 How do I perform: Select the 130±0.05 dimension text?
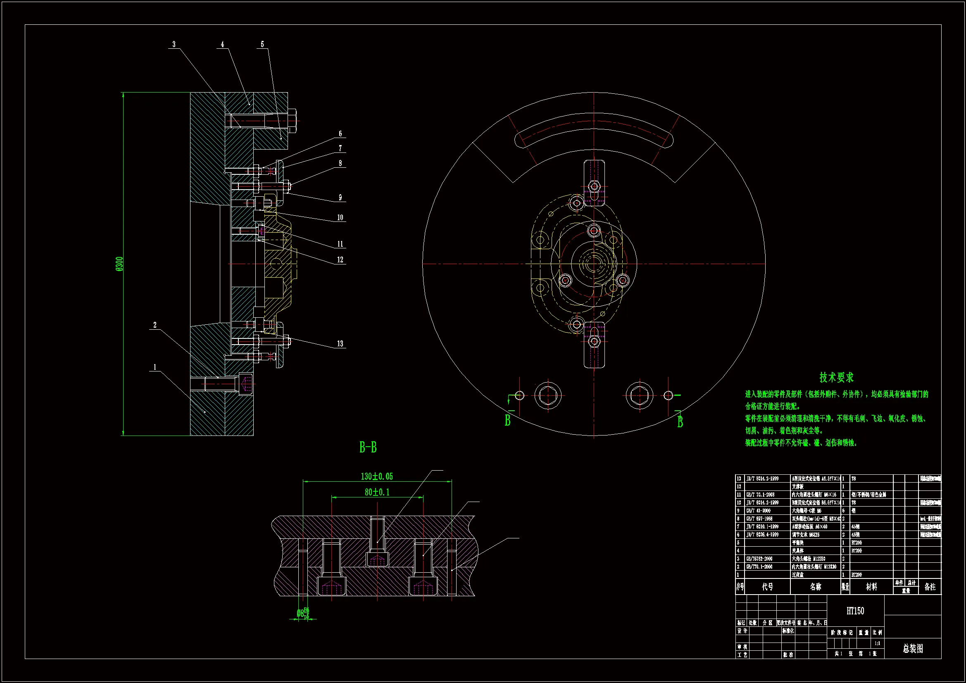[x=376, y=476]
